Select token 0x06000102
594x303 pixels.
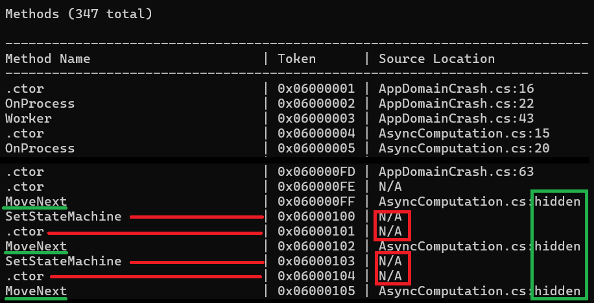[316, 247]
